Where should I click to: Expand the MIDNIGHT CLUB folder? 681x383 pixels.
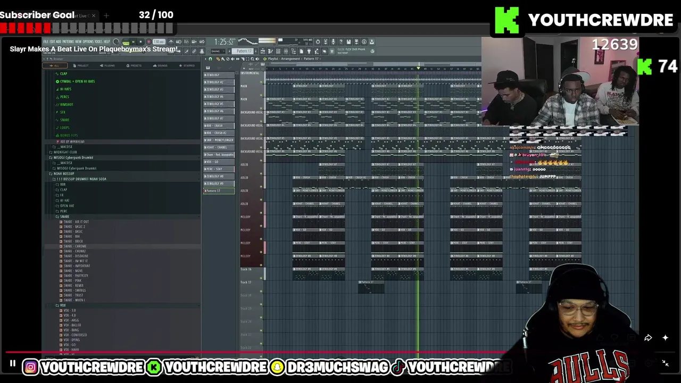65,152
